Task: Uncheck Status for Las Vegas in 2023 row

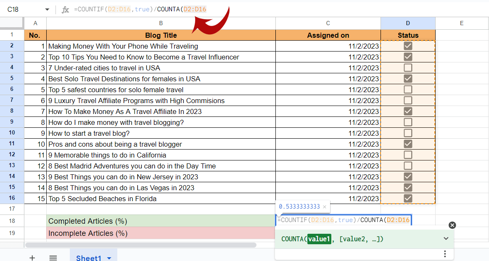Action: click(408, 187)
